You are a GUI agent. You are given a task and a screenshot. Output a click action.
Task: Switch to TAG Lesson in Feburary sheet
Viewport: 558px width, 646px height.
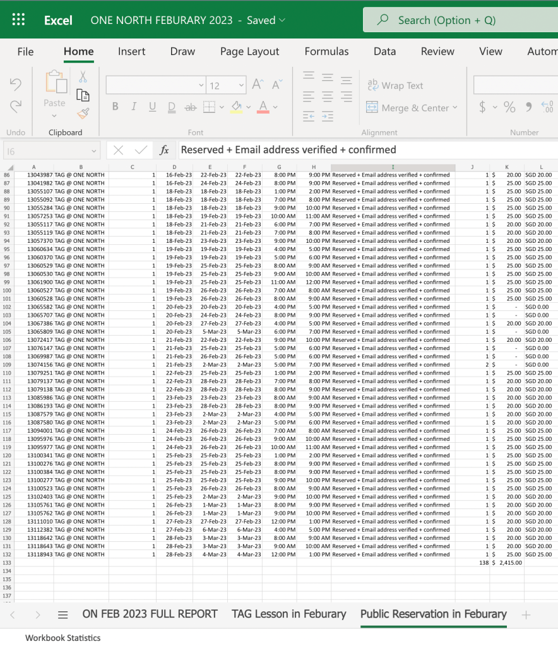(288, 614)
